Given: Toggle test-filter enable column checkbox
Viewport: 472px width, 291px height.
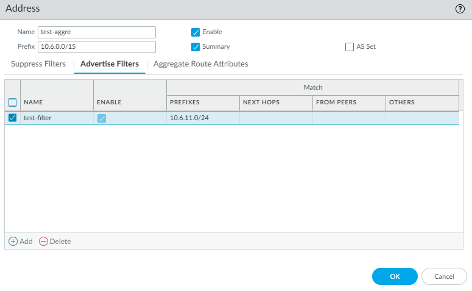Looking at the screenshot, I should [x=102, y=118].
